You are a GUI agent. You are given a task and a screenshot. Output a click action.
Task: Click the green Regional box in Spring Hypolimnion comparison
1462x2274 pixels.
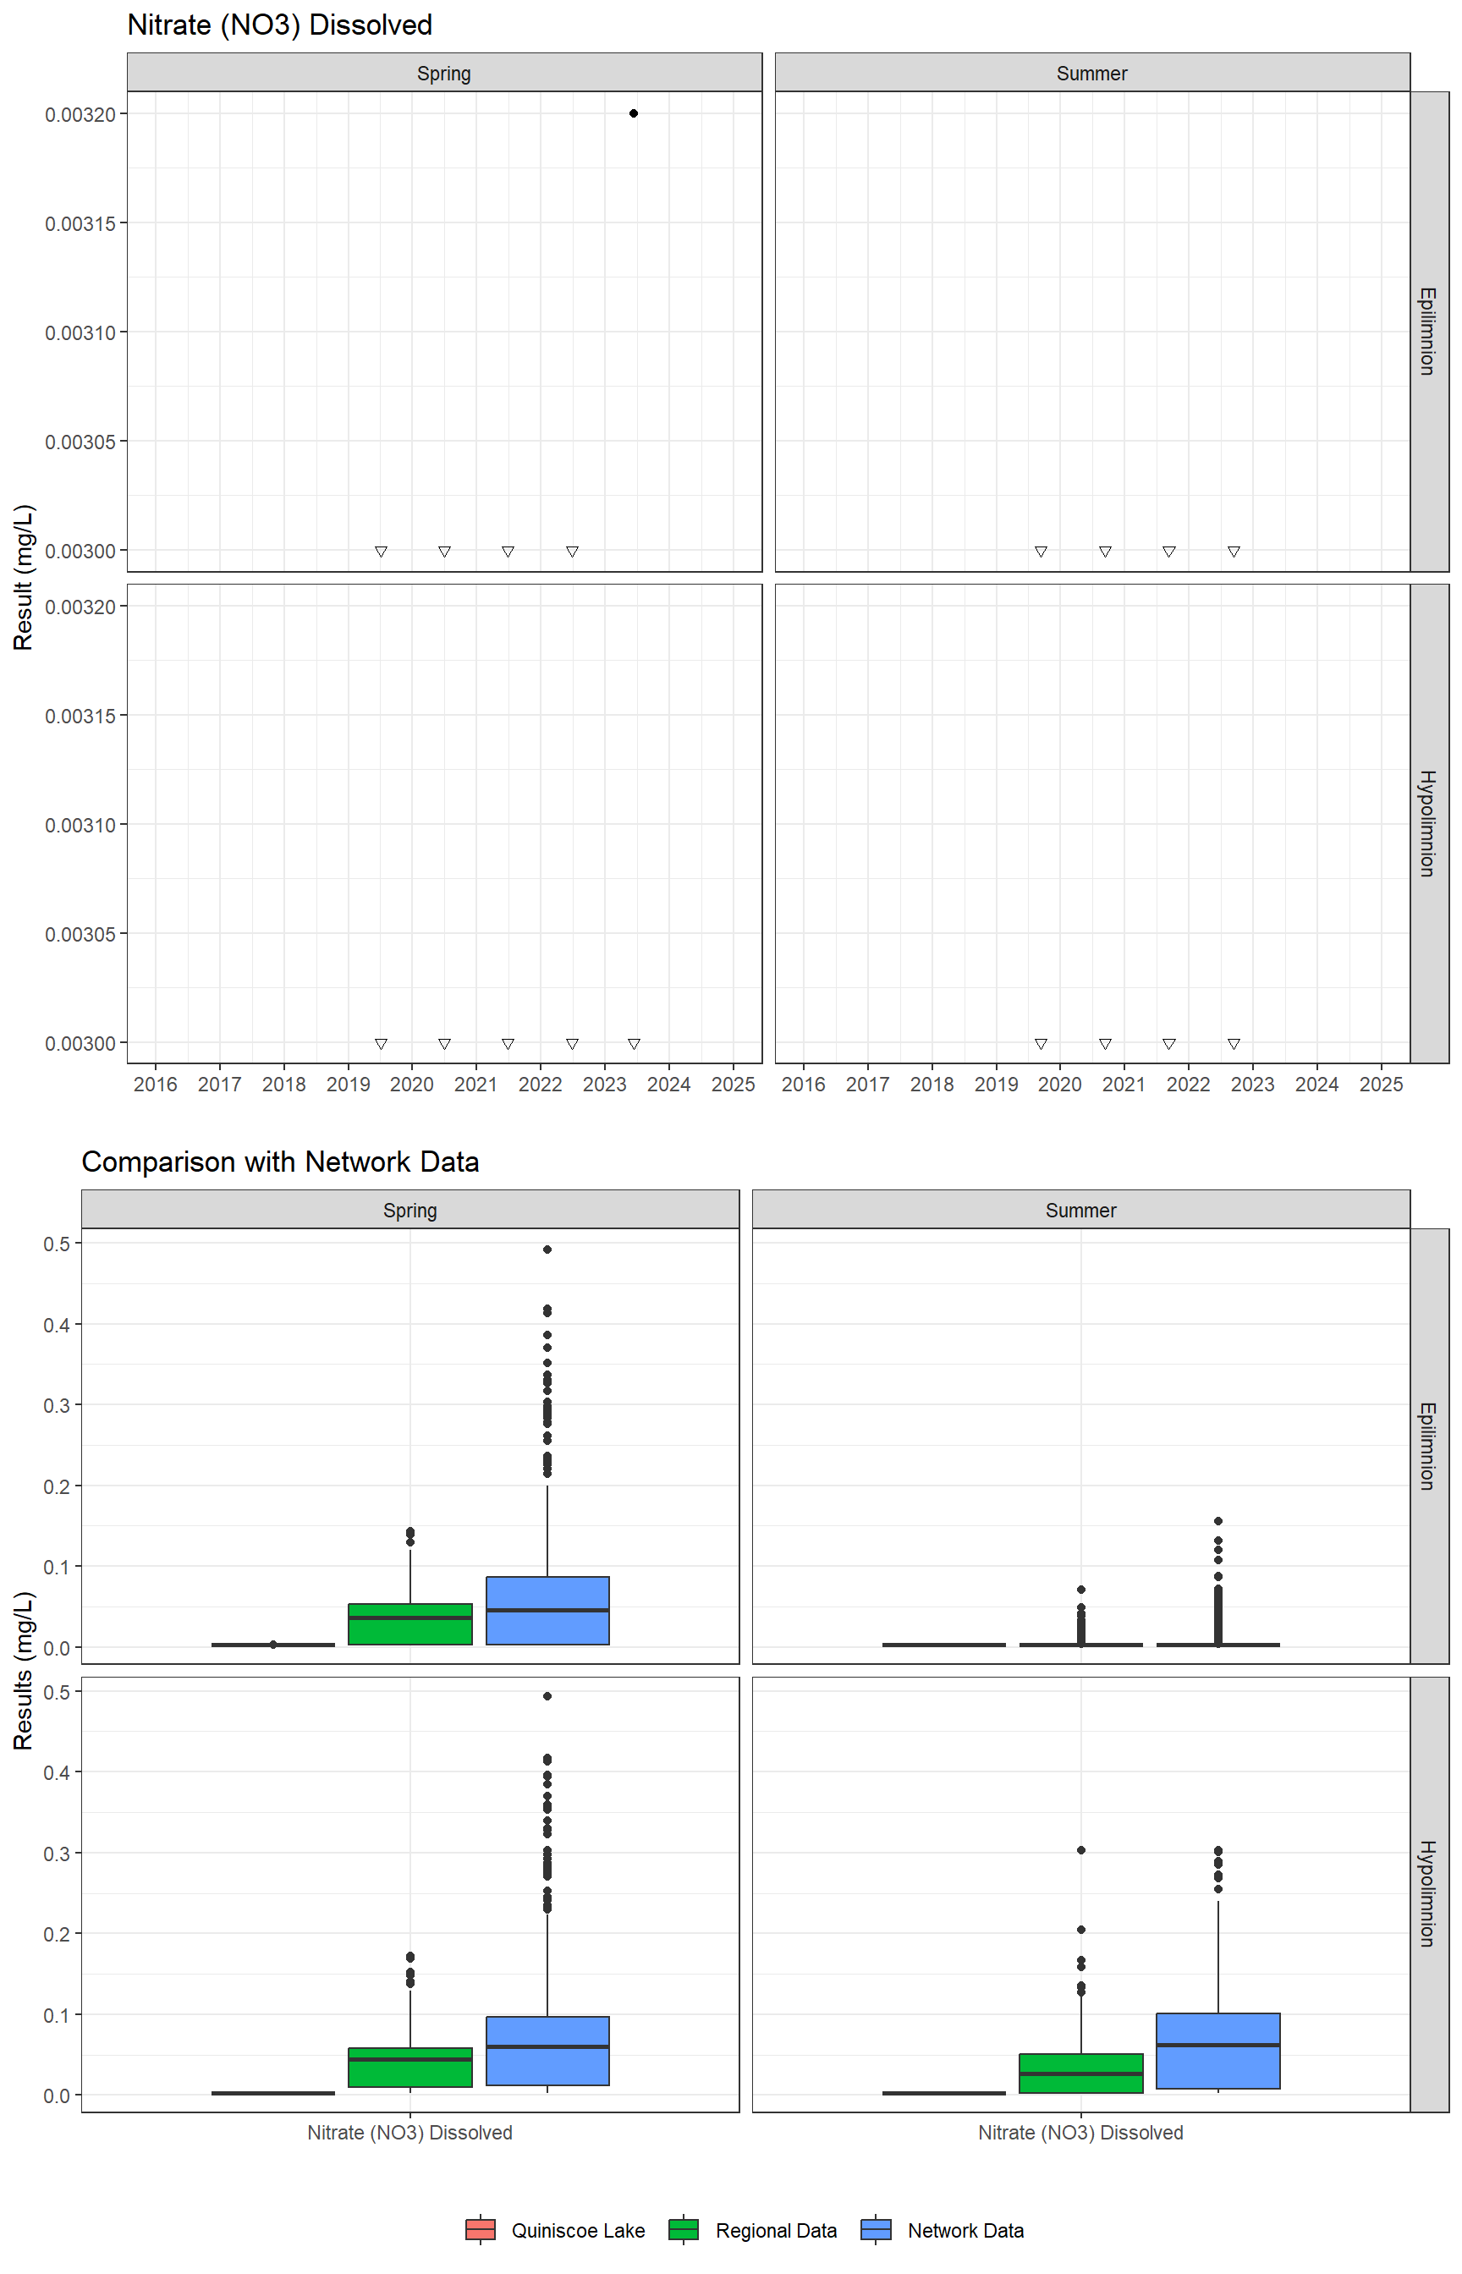[410, 2067]
